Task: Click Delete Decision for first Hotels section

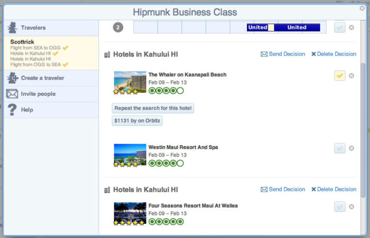Action: pos(333,54)
